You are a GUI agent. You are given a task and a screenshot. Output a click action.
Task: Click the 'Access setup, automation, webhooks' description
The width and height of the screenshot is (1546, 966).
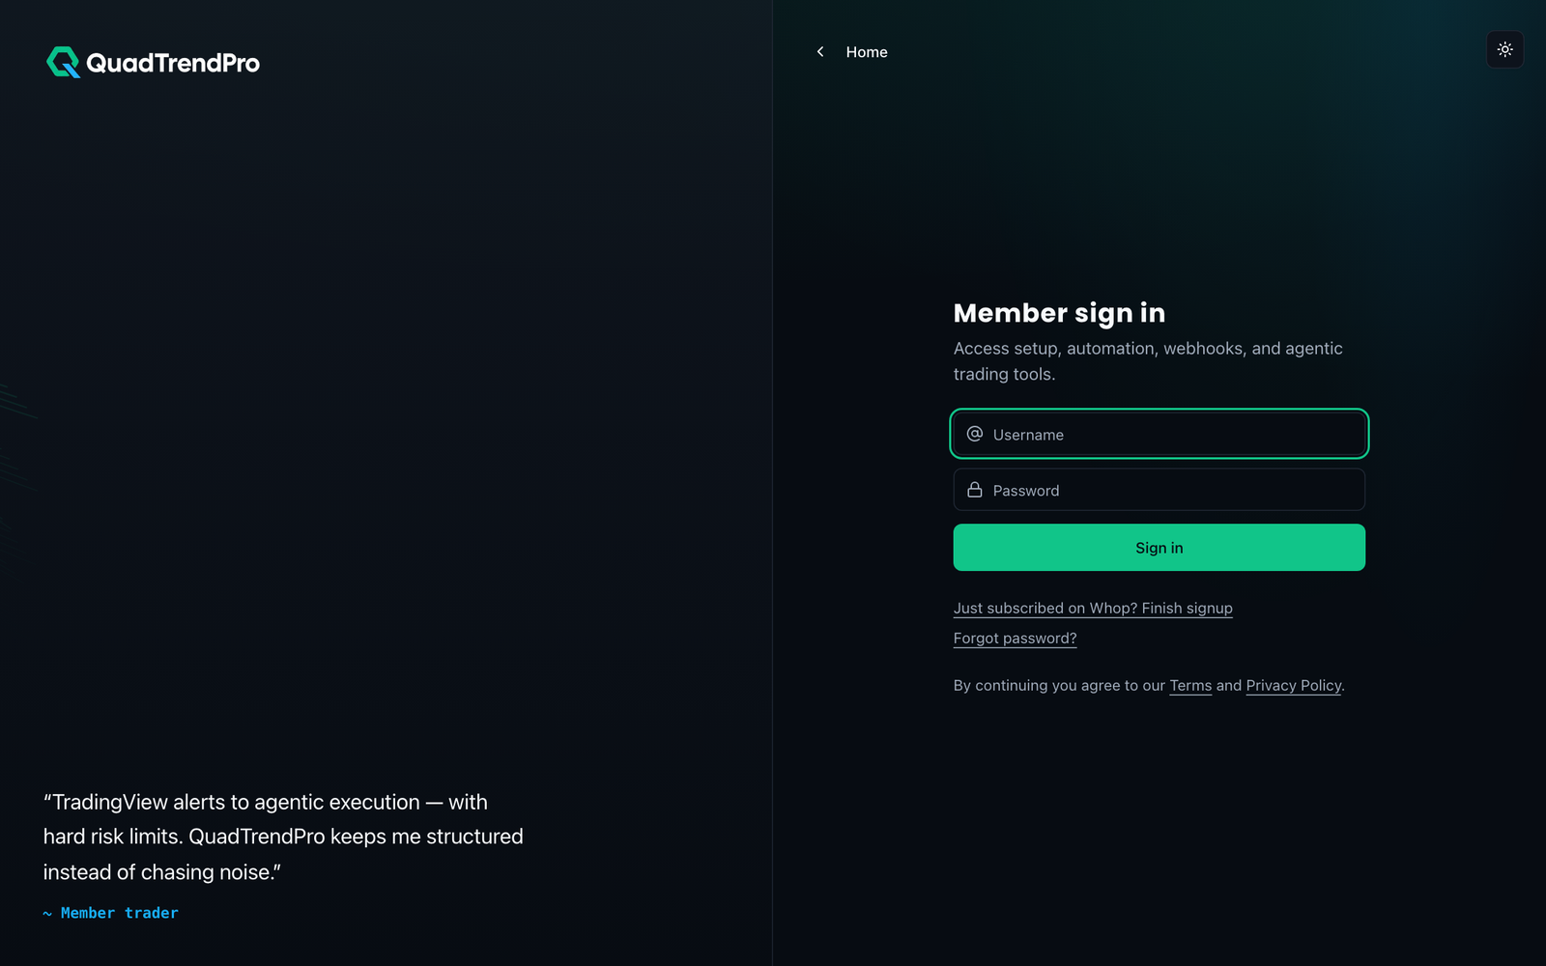[1148, 360]
